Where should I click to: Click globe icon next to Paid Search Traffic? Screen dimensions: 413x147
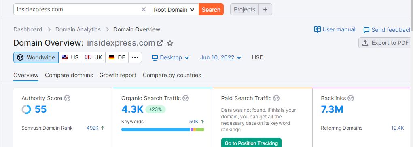276,99
